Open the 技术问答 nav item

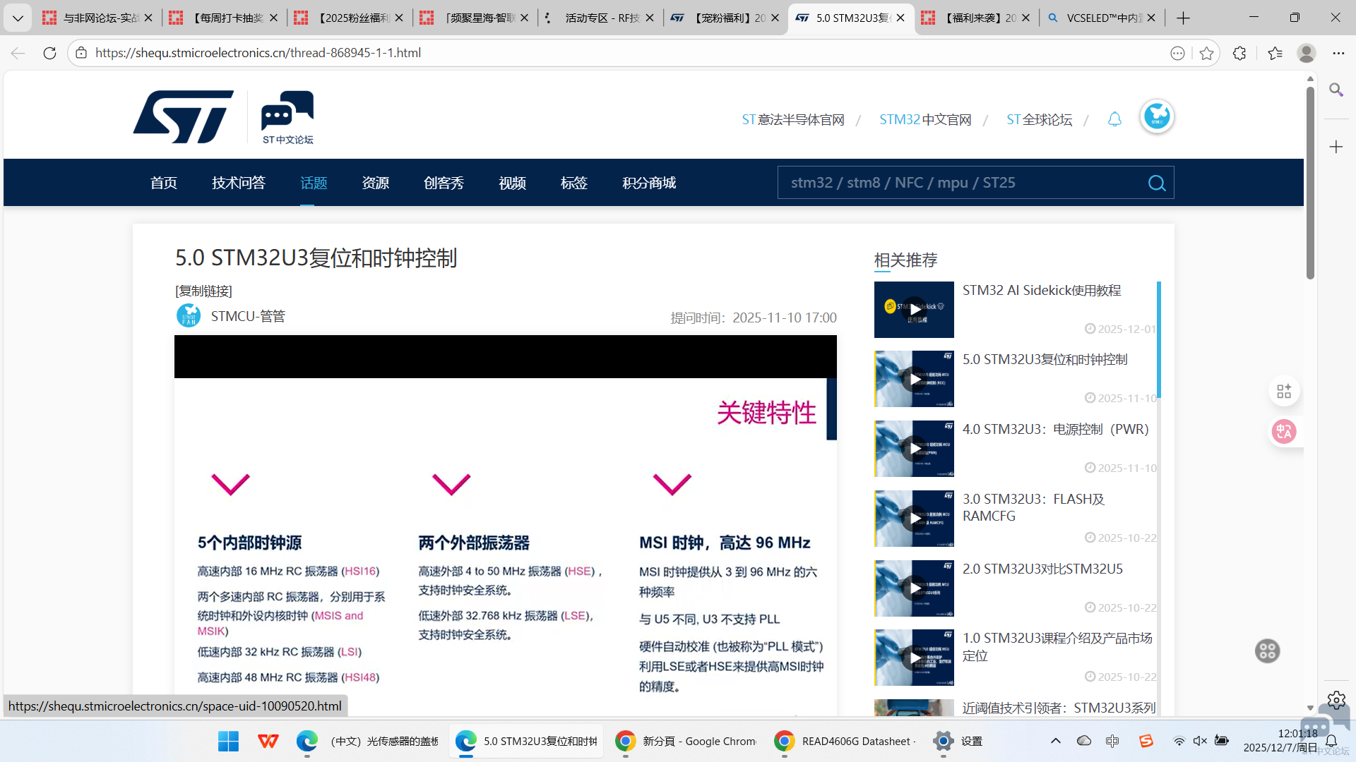(238, 183)
